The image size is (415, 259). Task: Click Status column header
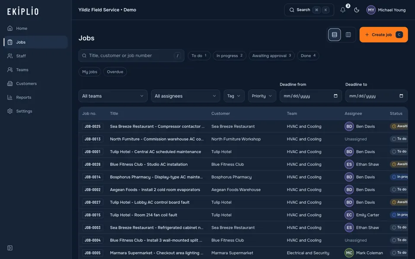coord(396,114)
